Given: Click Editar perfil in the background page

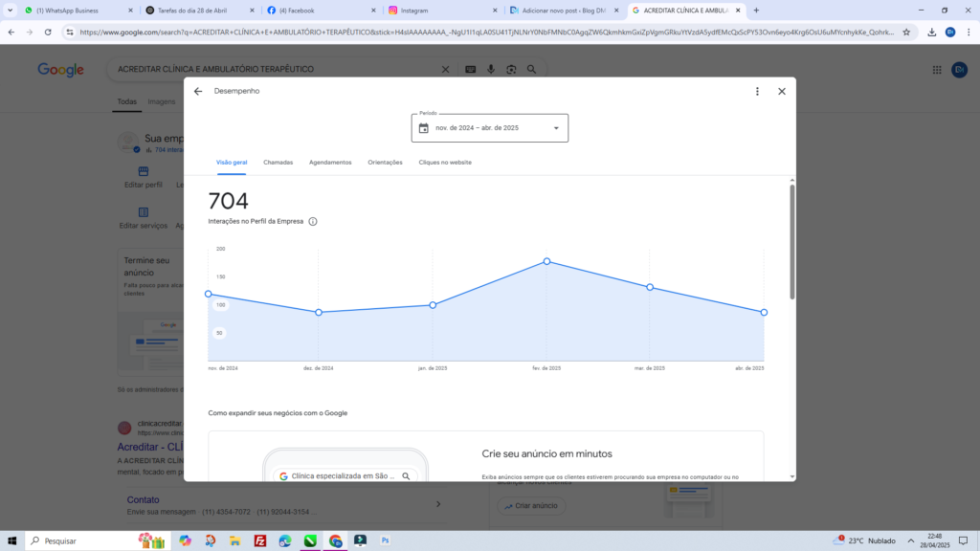Looking at the screenshot, I should click(x=144, y=177).
